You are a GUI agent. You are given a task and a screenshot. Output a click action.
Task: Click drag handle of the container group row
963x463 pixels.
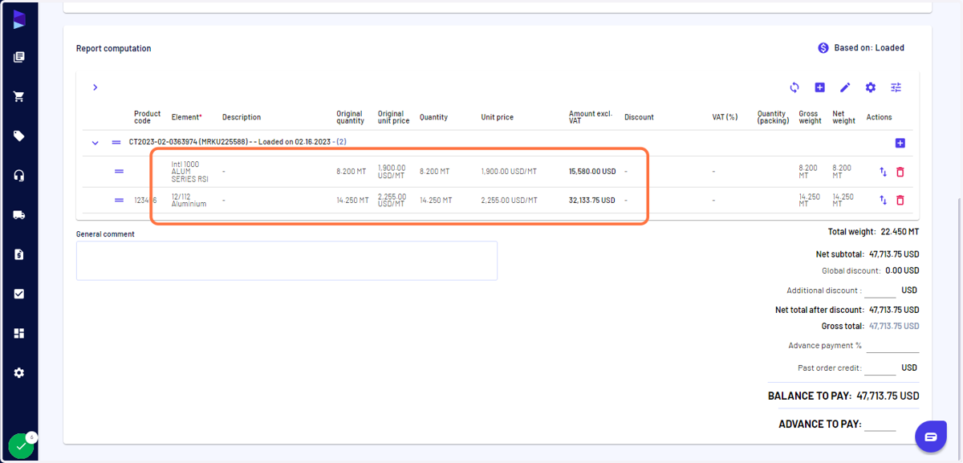click(116, 142)
